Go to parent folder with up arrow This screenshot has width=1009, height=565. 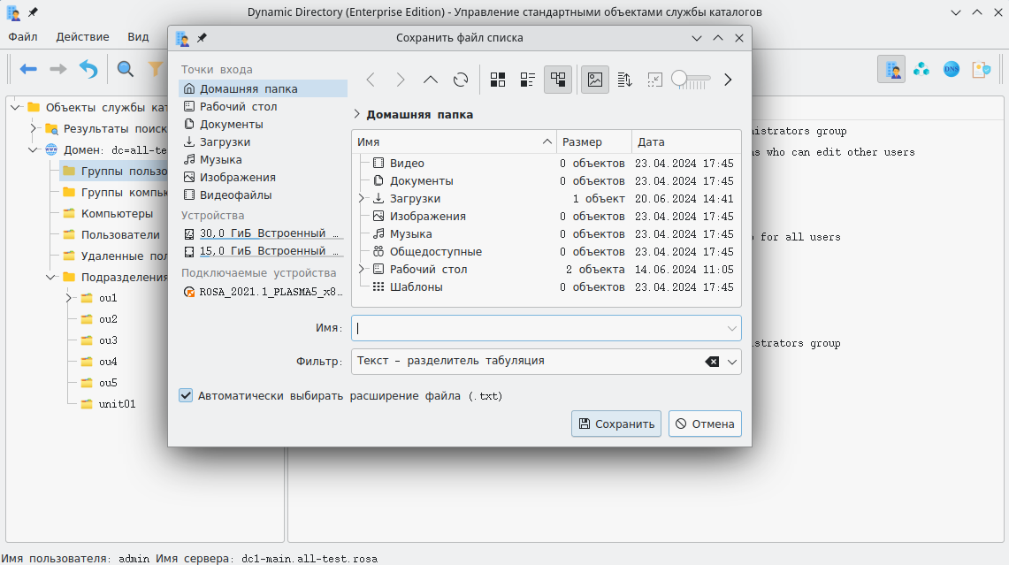coord(431,80)
